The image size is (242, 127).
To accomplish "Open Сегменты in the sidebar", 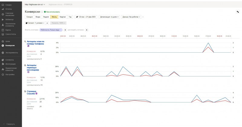I will tap(9, 60).
